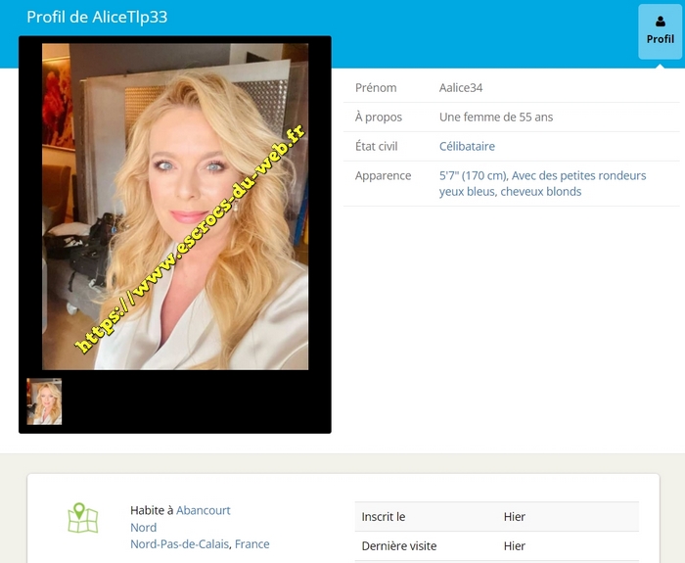Image resolution: width=685 pixels, height=563 pixels.
Task: Open the Profil tab label
Action: click(x=661, y=39)
